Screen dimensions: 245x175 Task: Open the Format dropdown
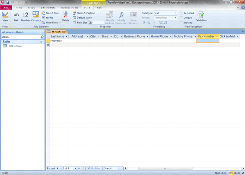[175, 18]
